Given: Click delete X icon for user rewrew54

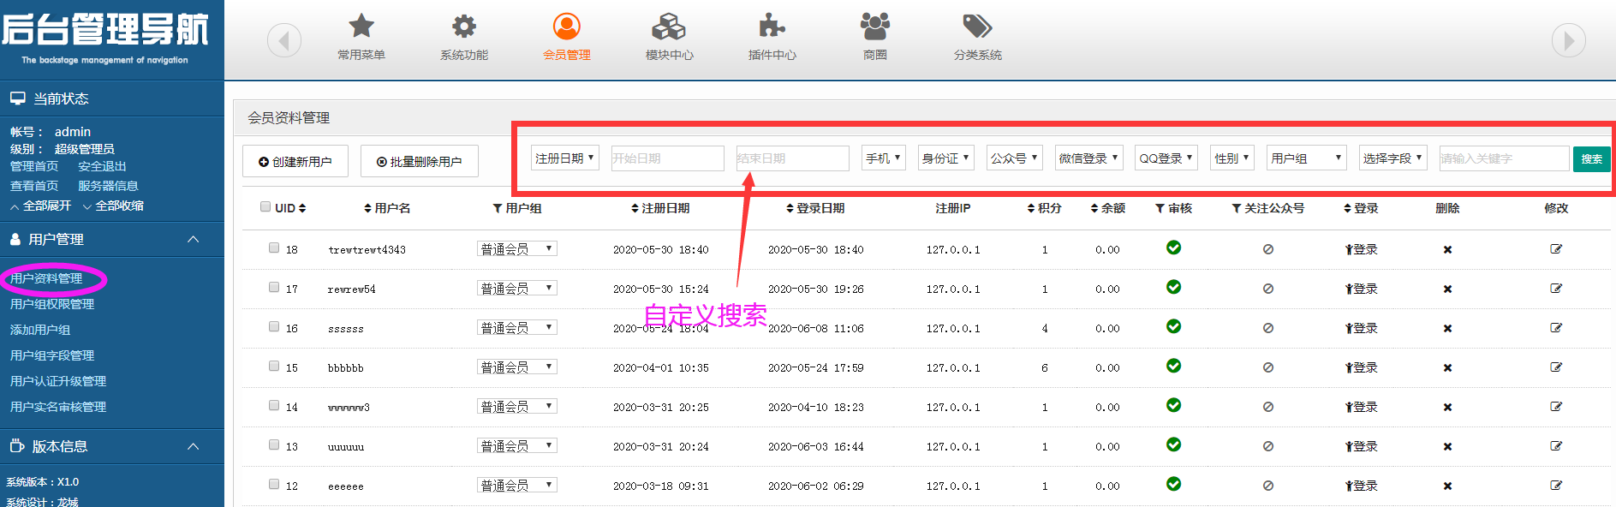Looking at the screenshot, I should click(1447, 289).
